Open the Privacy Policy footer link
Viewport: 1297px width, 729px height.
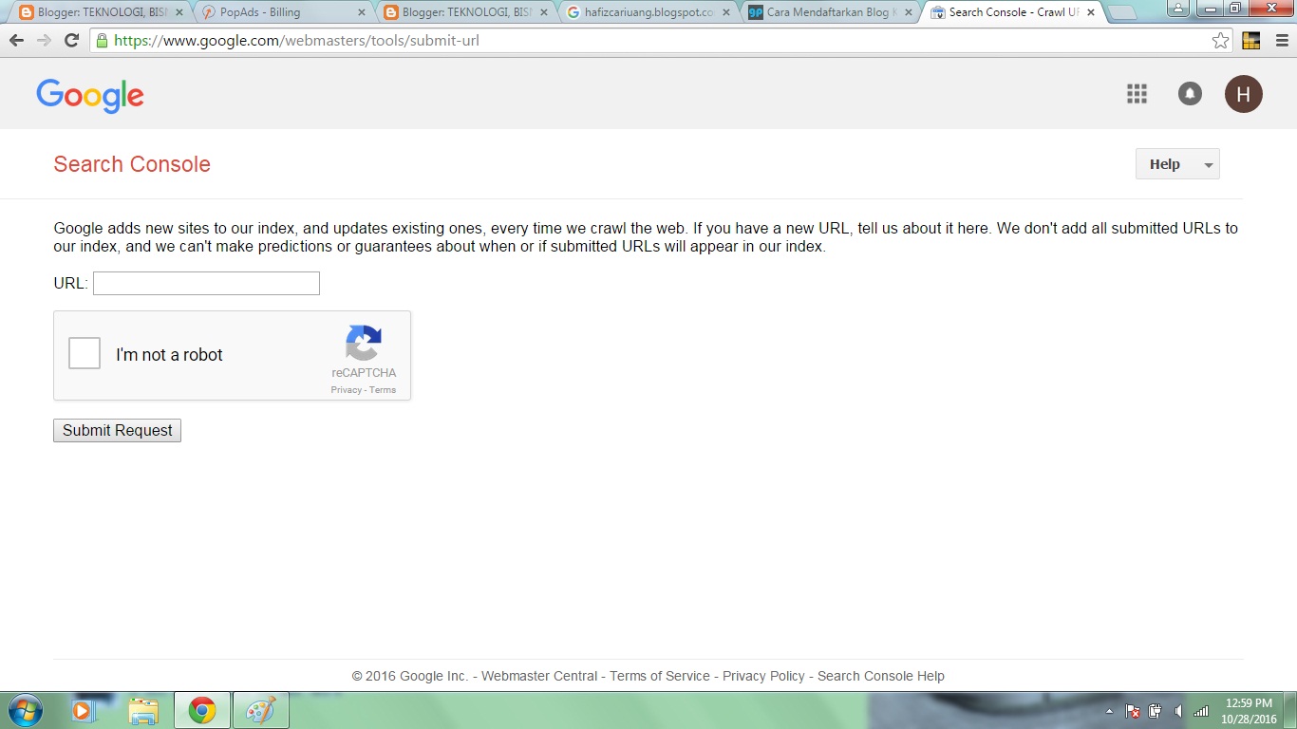[x=763, y=676]
